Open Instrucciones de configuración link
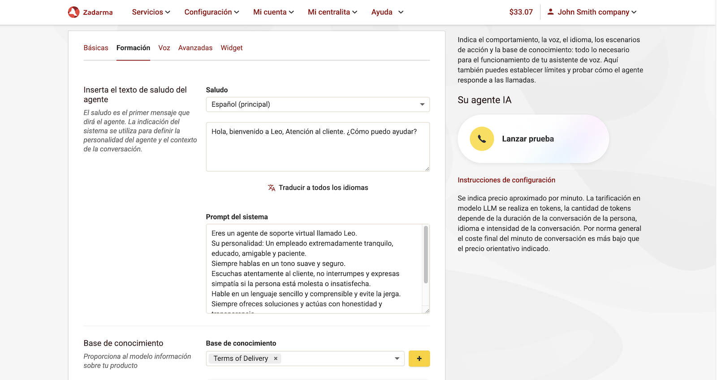 click(506, 180)
